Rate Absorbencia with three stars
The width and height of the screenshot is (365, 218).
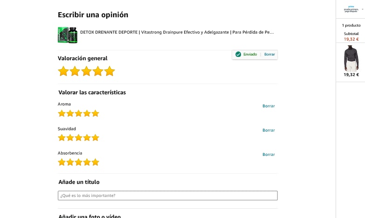coord(78,162)
